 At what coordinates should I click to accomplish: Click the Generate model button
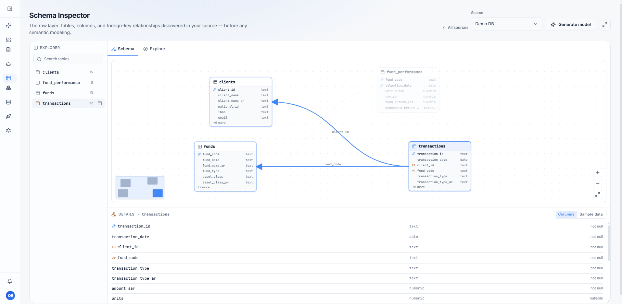[571, 25]
